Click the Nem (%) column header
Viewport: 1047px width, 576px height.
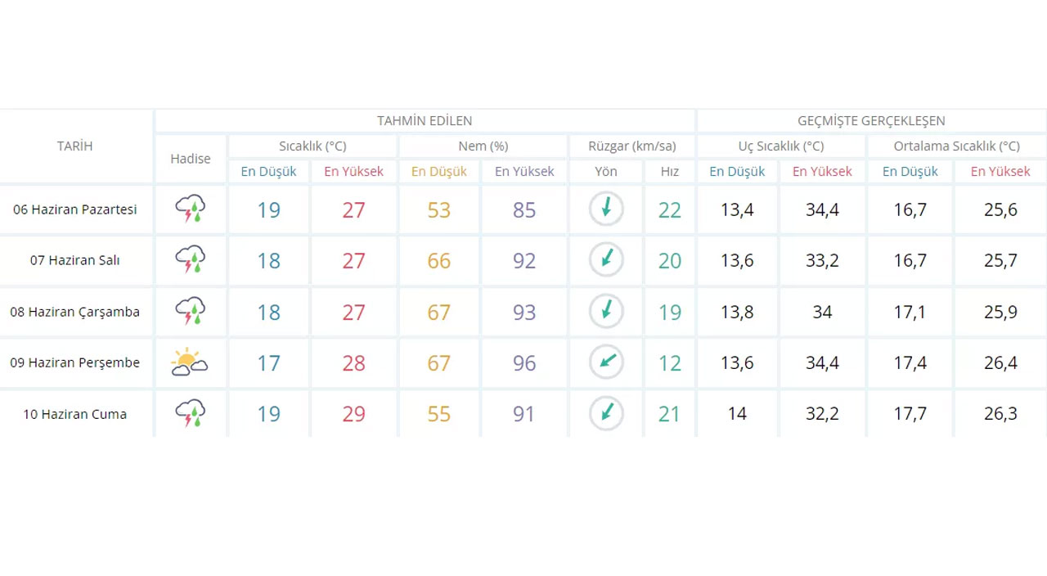click(483, 146)
